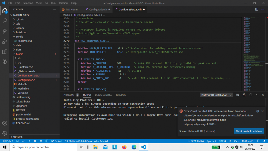Open the Terminal menu
The image size is (268, 151).
point(63,3)
